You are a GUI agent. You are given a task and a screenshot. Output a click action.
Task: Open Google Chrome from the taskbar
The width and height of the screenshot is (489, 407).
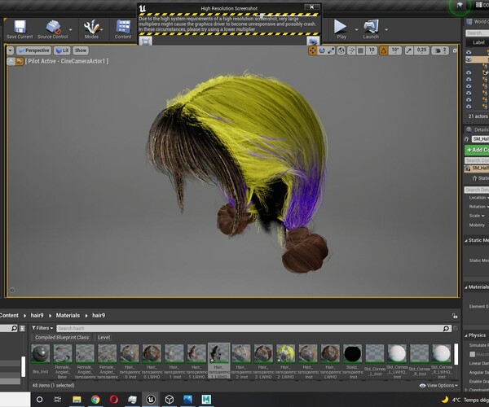pyautogui.click(x=95, y=399)
